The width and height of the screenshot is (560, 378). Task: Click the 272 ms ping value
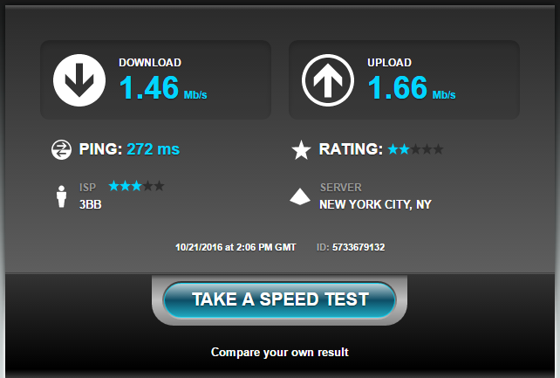tap(154, 149)
